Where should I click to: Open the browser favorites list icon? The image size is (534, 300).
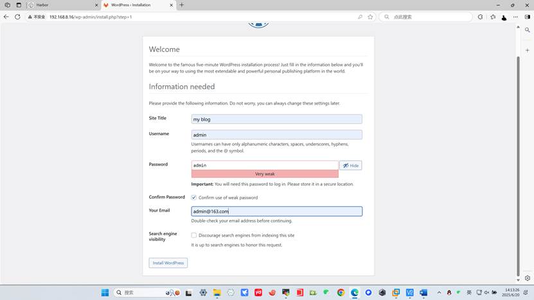pyautogui.click(x=493, y=17)
